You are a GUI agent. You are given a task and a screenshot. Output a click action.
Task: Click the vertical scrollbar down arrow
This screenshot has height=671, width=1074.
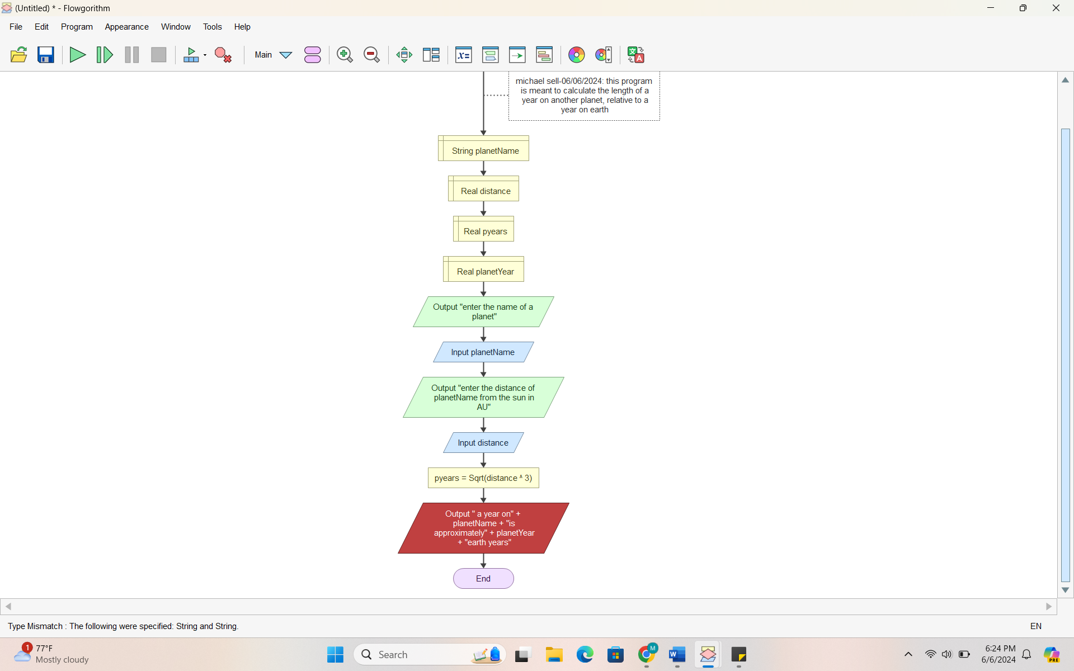click(x=1065, y=590)
